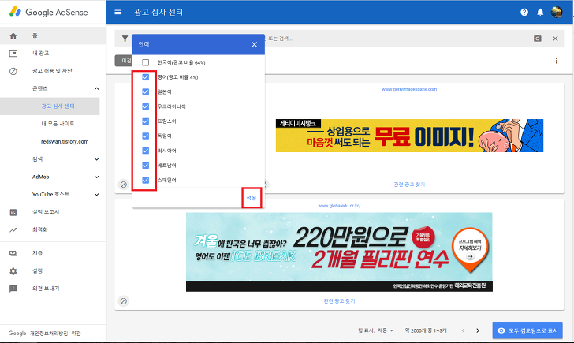Viewport: 574px width, 343px height.
Task: Open the help question mark icon
Action: 524,12
